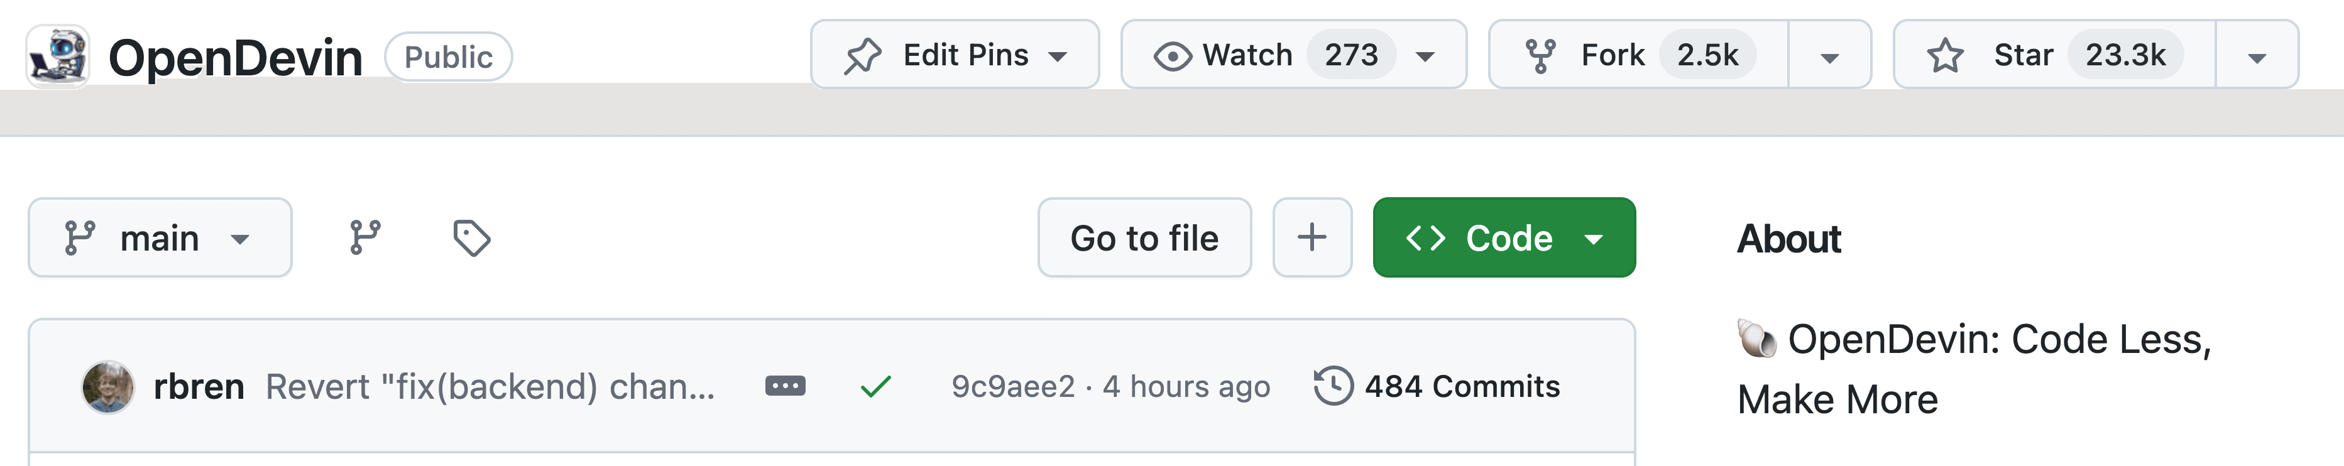Open the main branch selector dropdown

pos(160,237)
